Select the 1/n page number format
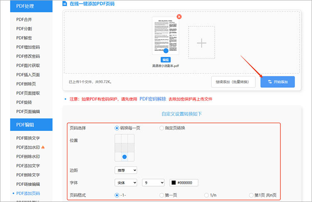 (x=206, y=195)
